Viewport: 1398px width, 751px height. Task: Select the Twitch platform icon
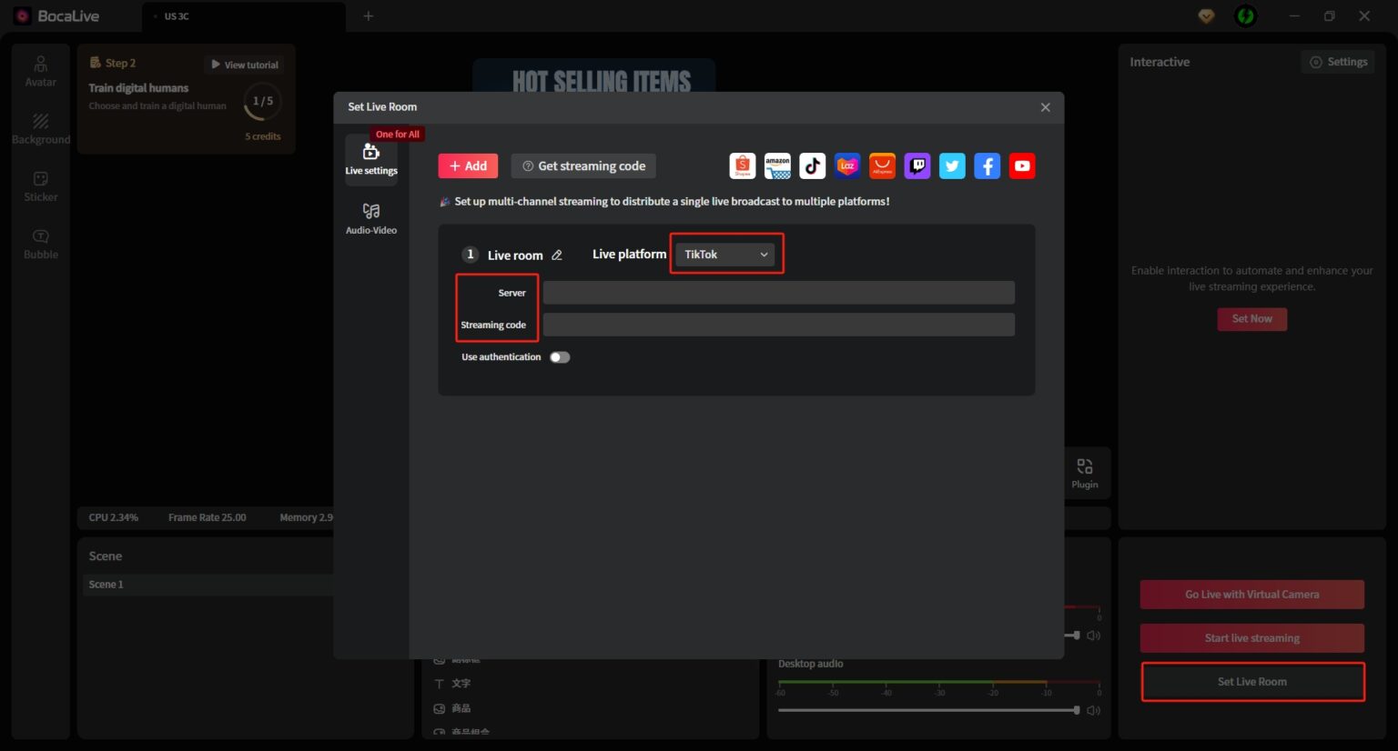pyautogui.click(x=917, y=166)
